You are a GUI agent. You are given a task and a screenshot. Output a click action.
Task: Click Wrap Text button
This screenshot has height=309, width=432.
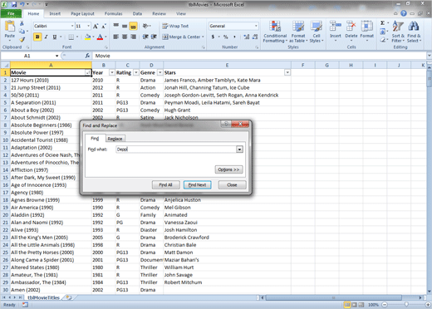point(175,26)
